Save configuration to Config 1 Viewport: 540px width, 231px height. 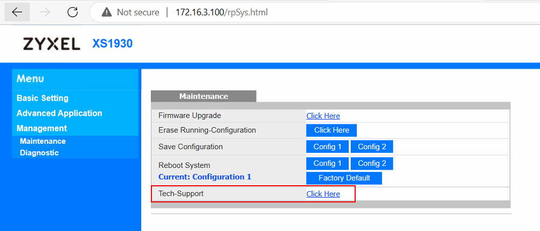point(327,146)
